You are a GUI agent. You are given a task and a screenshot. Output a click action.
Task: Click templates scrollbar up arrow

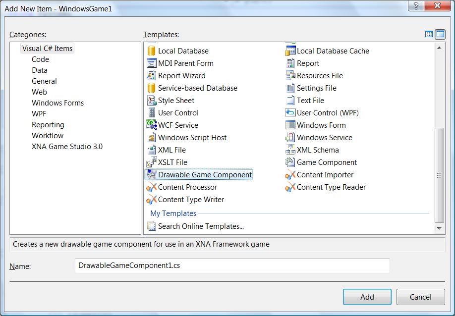(x=439, y=48)
